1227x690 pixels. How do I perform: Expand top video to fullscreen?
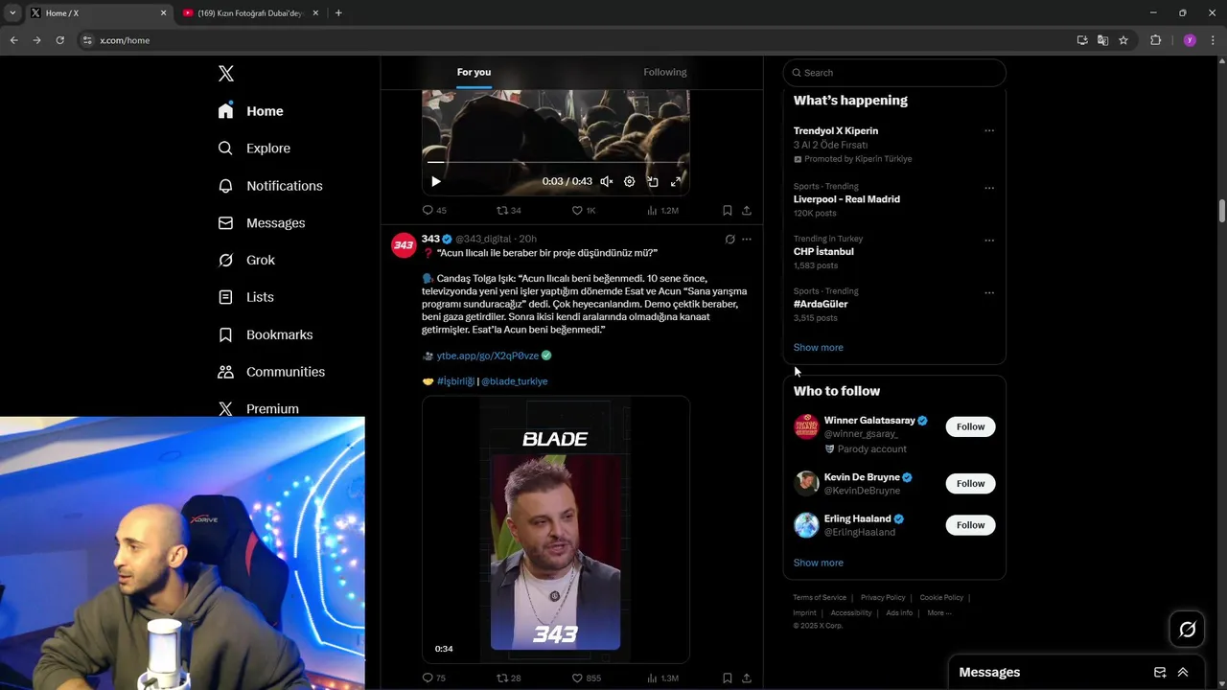[x=676, y=181]
